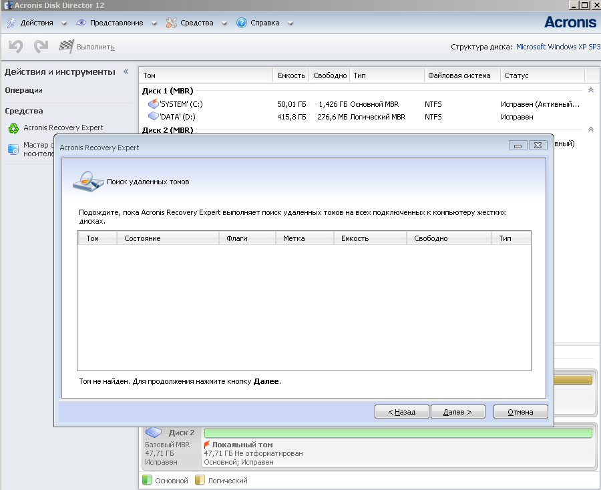Click the 47,71 ГБ Не отформатирован text

coord(253,453)
